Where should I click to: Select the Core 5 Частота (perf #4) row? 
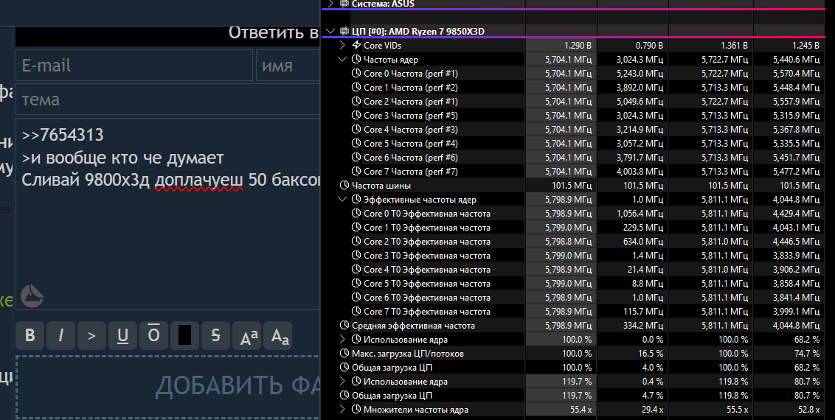574,144
